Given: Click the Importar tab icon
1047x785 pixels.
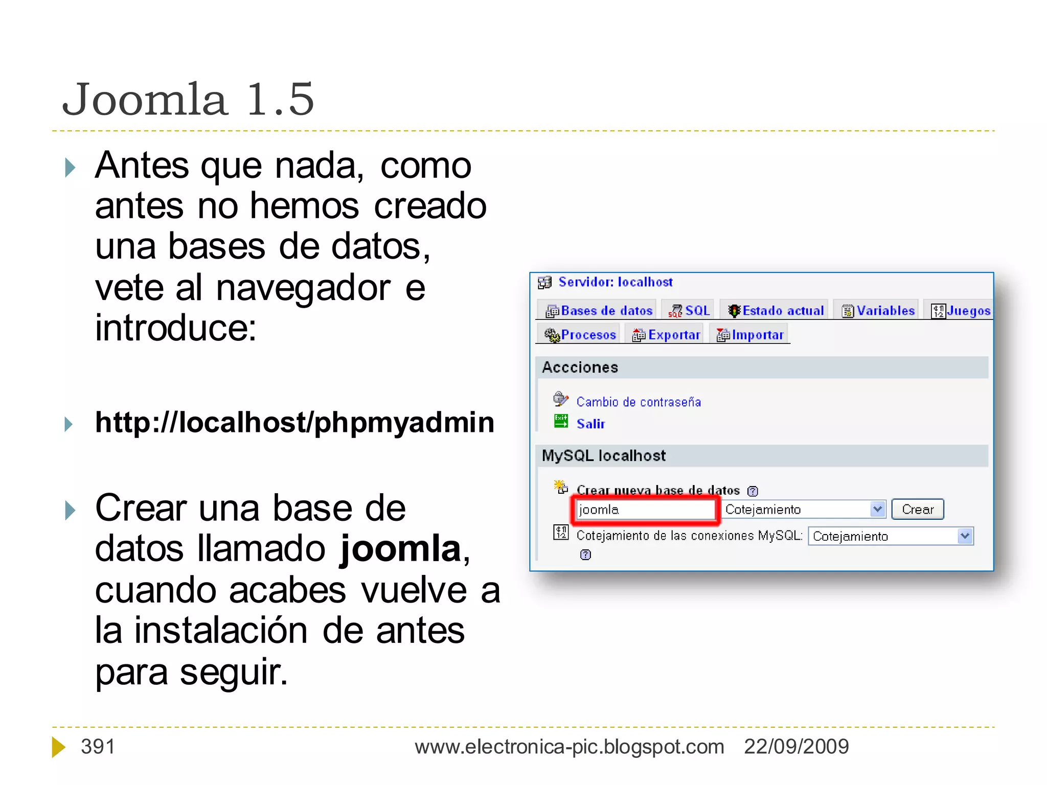Looking at the screenshot, I should [x=723, y=335].
